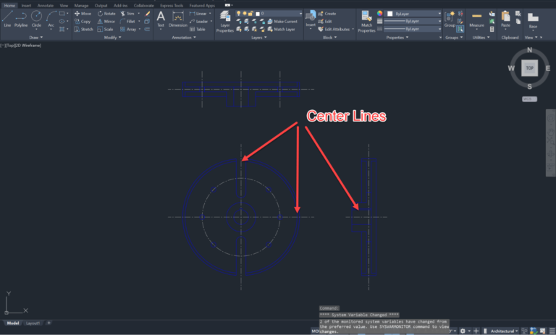Expand the Layers panel
Image resolution: width=556 pixels, height=335 pixels.
pos(259,37)
